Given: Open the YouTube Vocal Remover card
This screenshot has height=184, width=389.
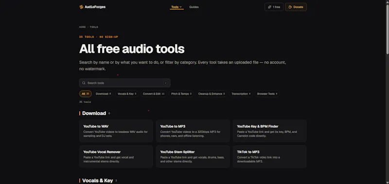Looking at the screenshot, I should pos(116,156).
